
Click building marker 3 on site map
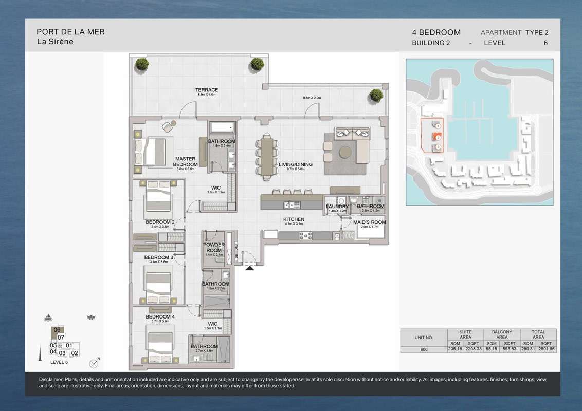pos(438,147)
